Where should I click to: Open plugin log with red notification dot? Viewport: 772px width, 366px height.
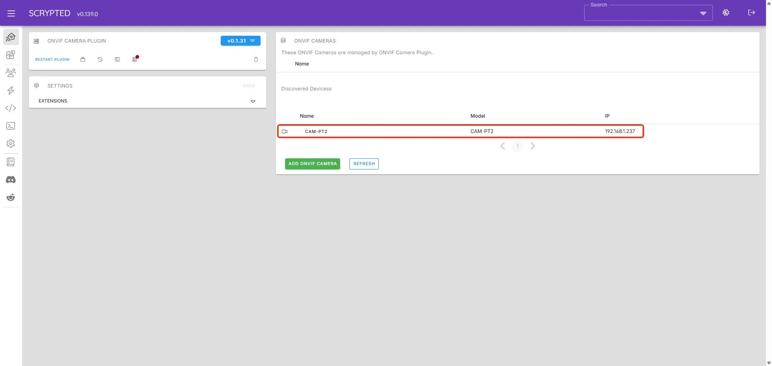coord(135,59)
